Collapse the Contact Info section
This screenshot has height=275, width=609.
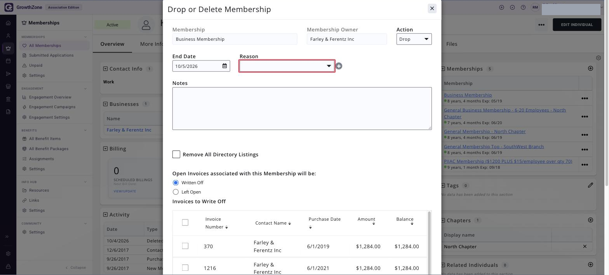(x=105, y=69)
